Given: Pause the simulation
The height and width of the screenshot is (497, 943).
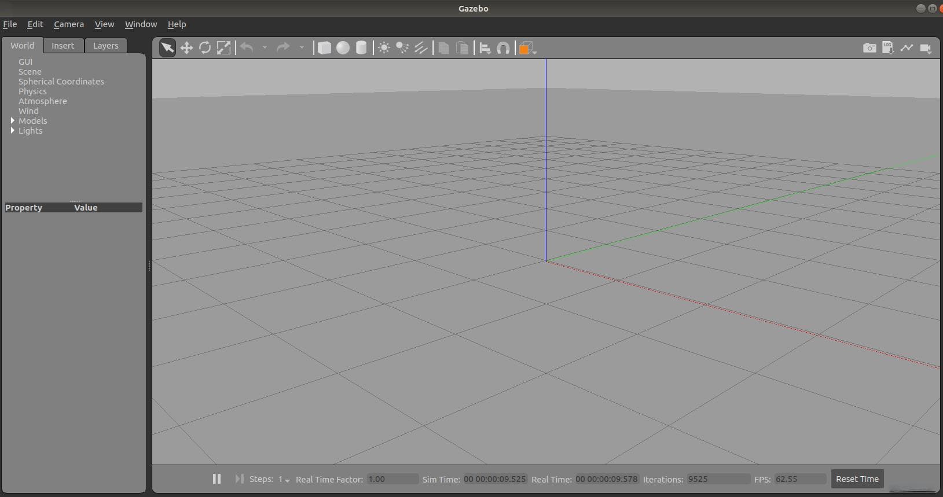Looking at the screenshot, I should pyautogui.click(x=217, y=479).
